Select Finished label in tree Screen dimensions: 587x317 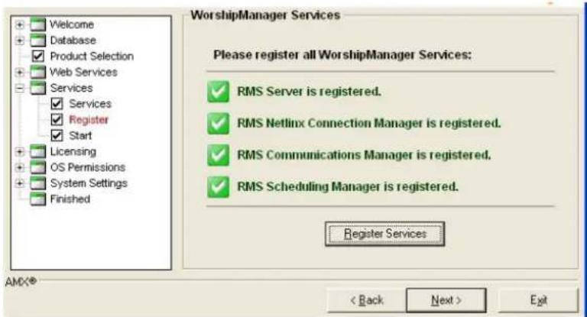coord(70,199)
